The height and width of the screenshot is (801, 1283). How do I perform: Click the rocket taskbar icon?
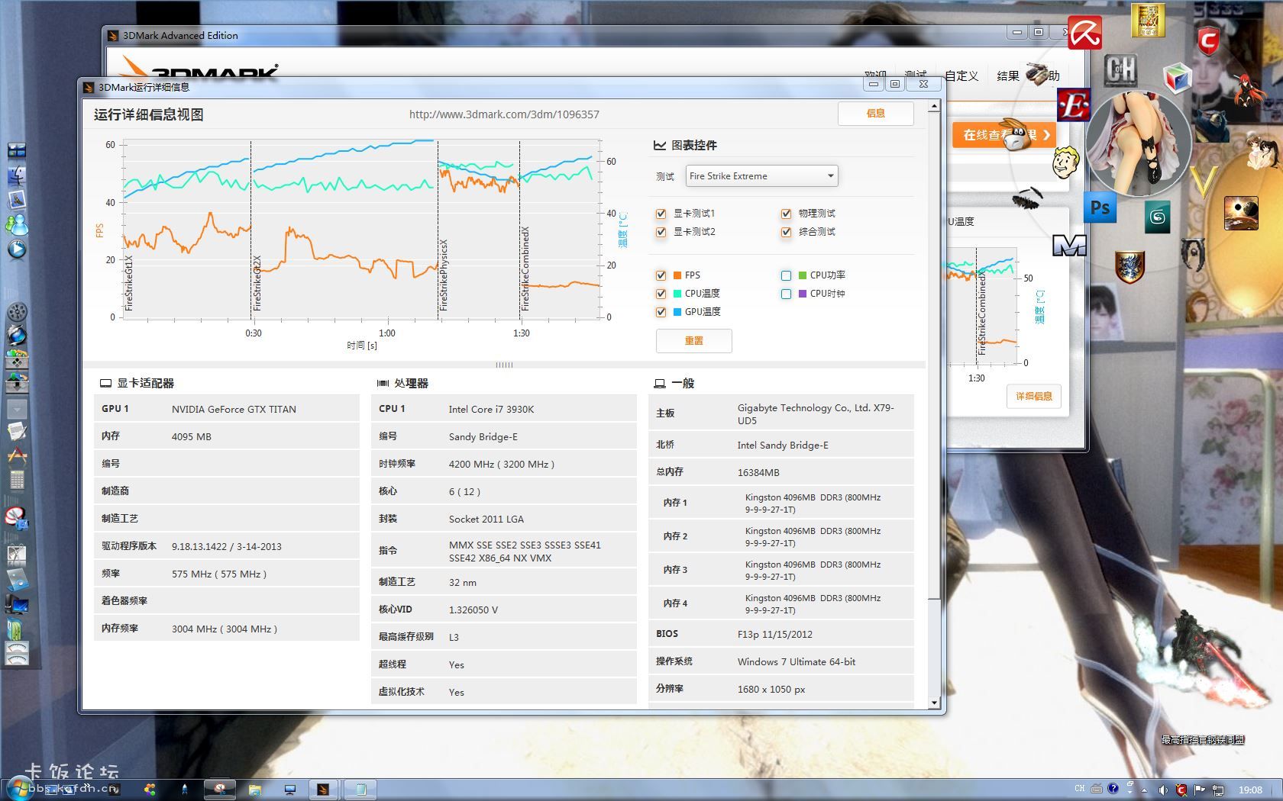[185, 790]
